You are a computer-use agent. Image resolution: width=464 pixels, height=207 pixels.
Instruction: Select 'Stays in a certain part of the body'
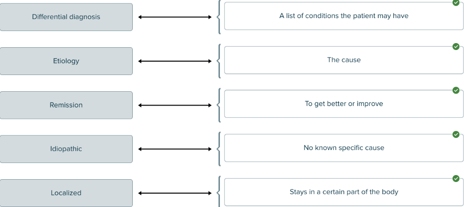[x=343, y=192]
